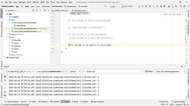Open the Version Control tool window
Image resolution: width=190 pixels, height=106 pixels.
pyautogui.click(x=11, y=102)
